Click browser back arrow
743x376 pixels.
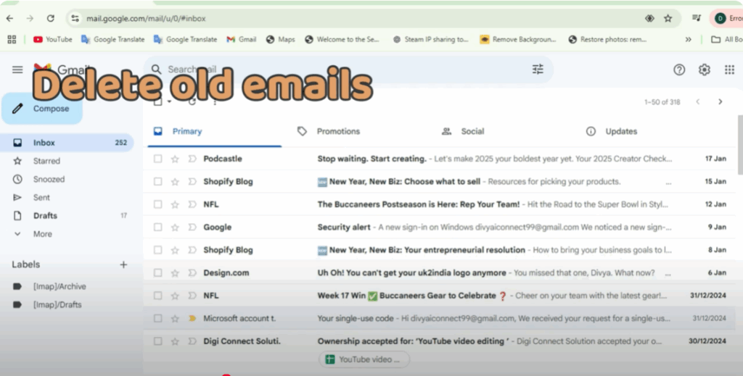(10, 18)
